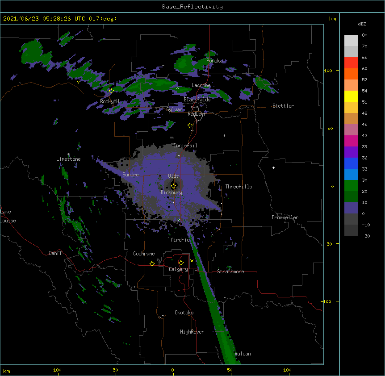This screenshot has height=376, width=385.
Task: Click the Okotoks city label
Action: tap(184, 313)
